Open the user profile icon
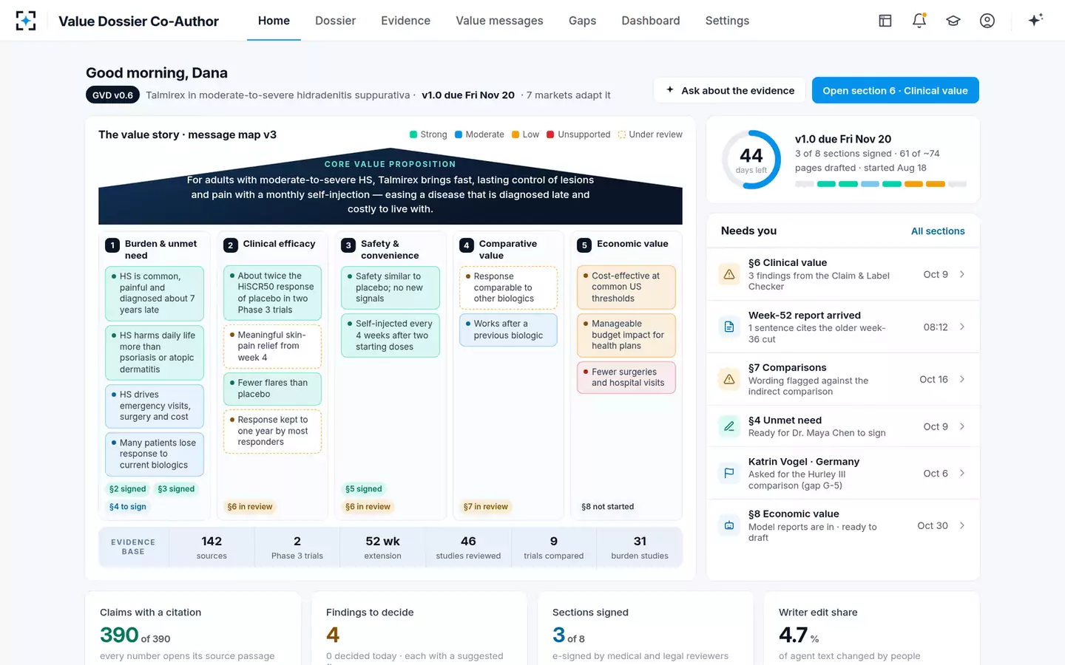Screen dimensions: 1065x665 (x=987, y=21)
